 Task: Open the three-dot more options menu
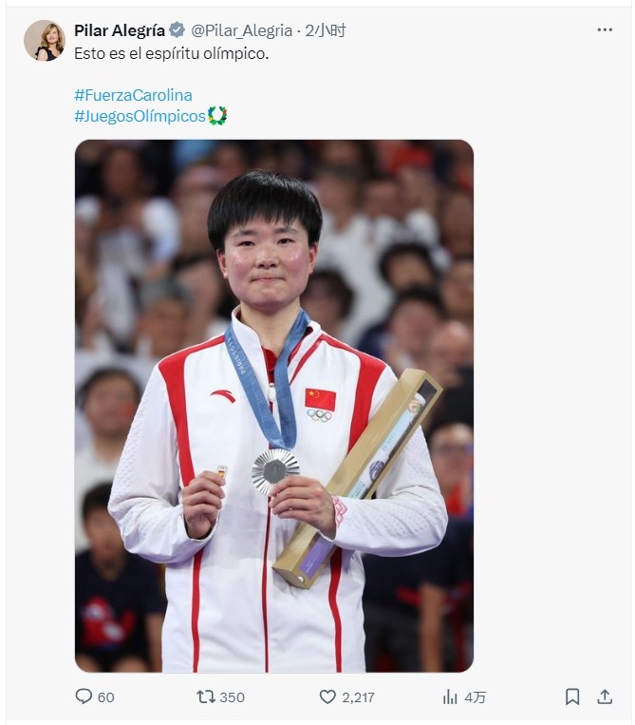[x=605, y=30]
